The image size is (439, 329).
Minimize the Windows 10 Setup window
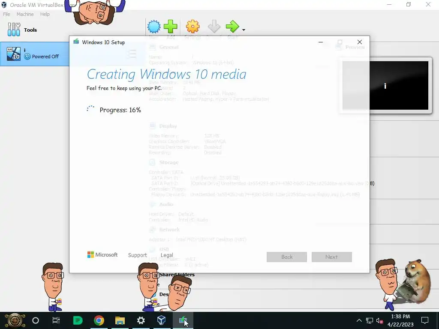tap(321, 42)
